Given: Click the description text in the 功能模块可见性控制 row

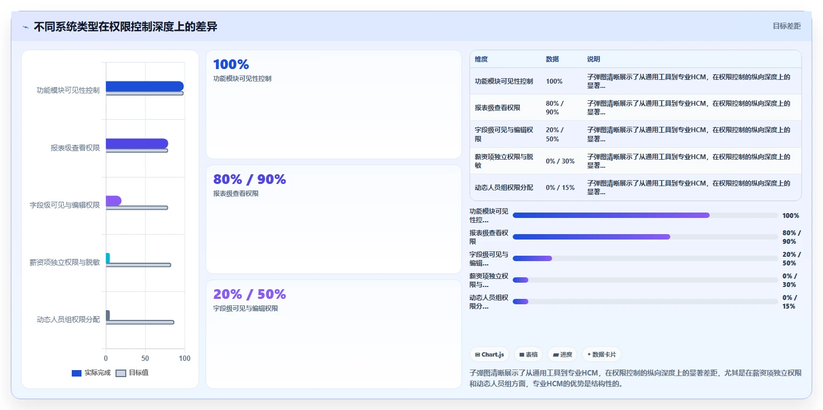Looking at the screenshot, I should tap(689, 81).
